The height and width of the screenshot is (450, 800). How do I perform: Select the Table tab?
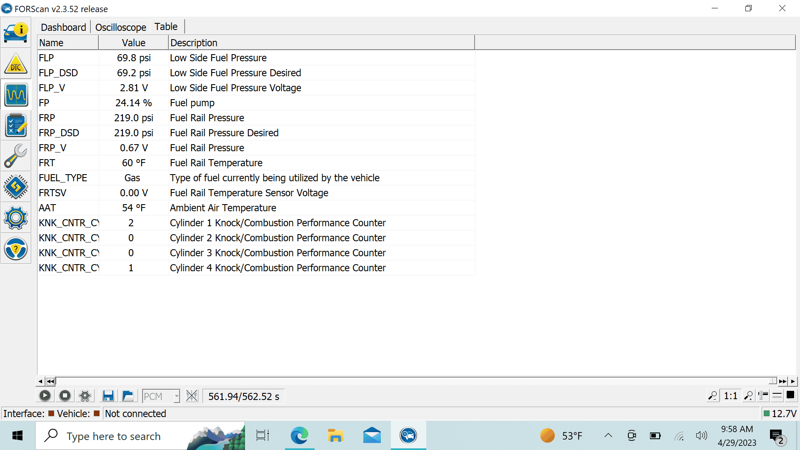coord(166,27)
